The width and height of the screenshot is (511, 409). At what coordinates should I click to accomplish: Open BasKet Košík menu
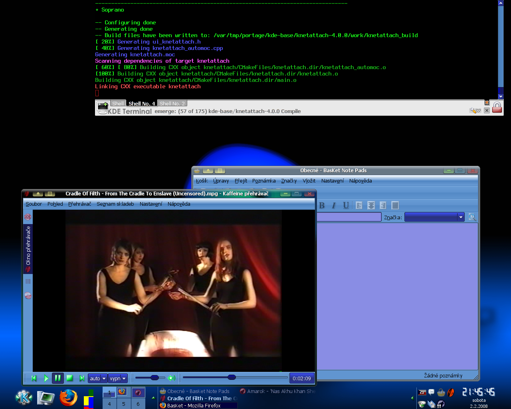coord(202,181)
